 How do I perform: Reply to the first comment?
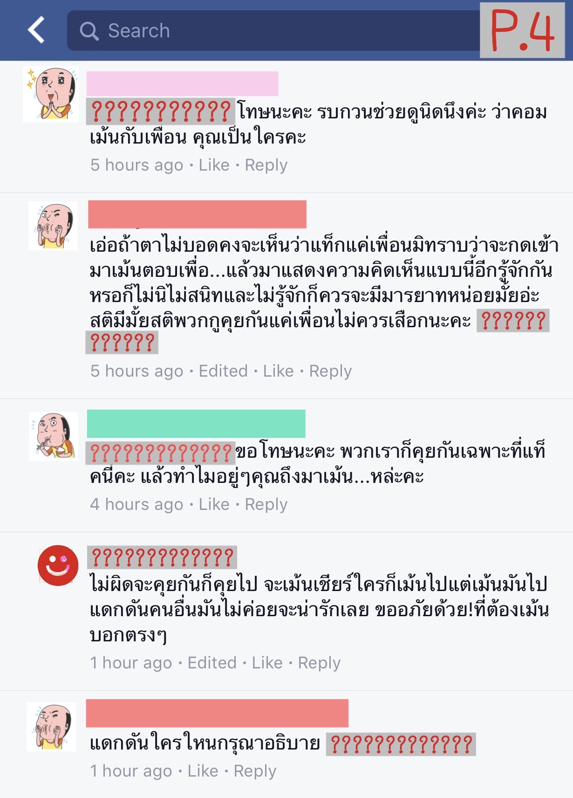[x=266, y=165]
